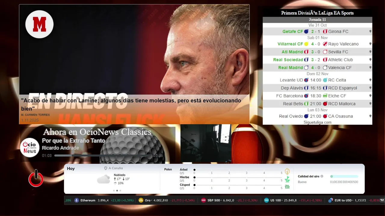This screenshot has width=385, height=216.
Task: Click the TradingView logo on ticker
Action: click(382, 200)
